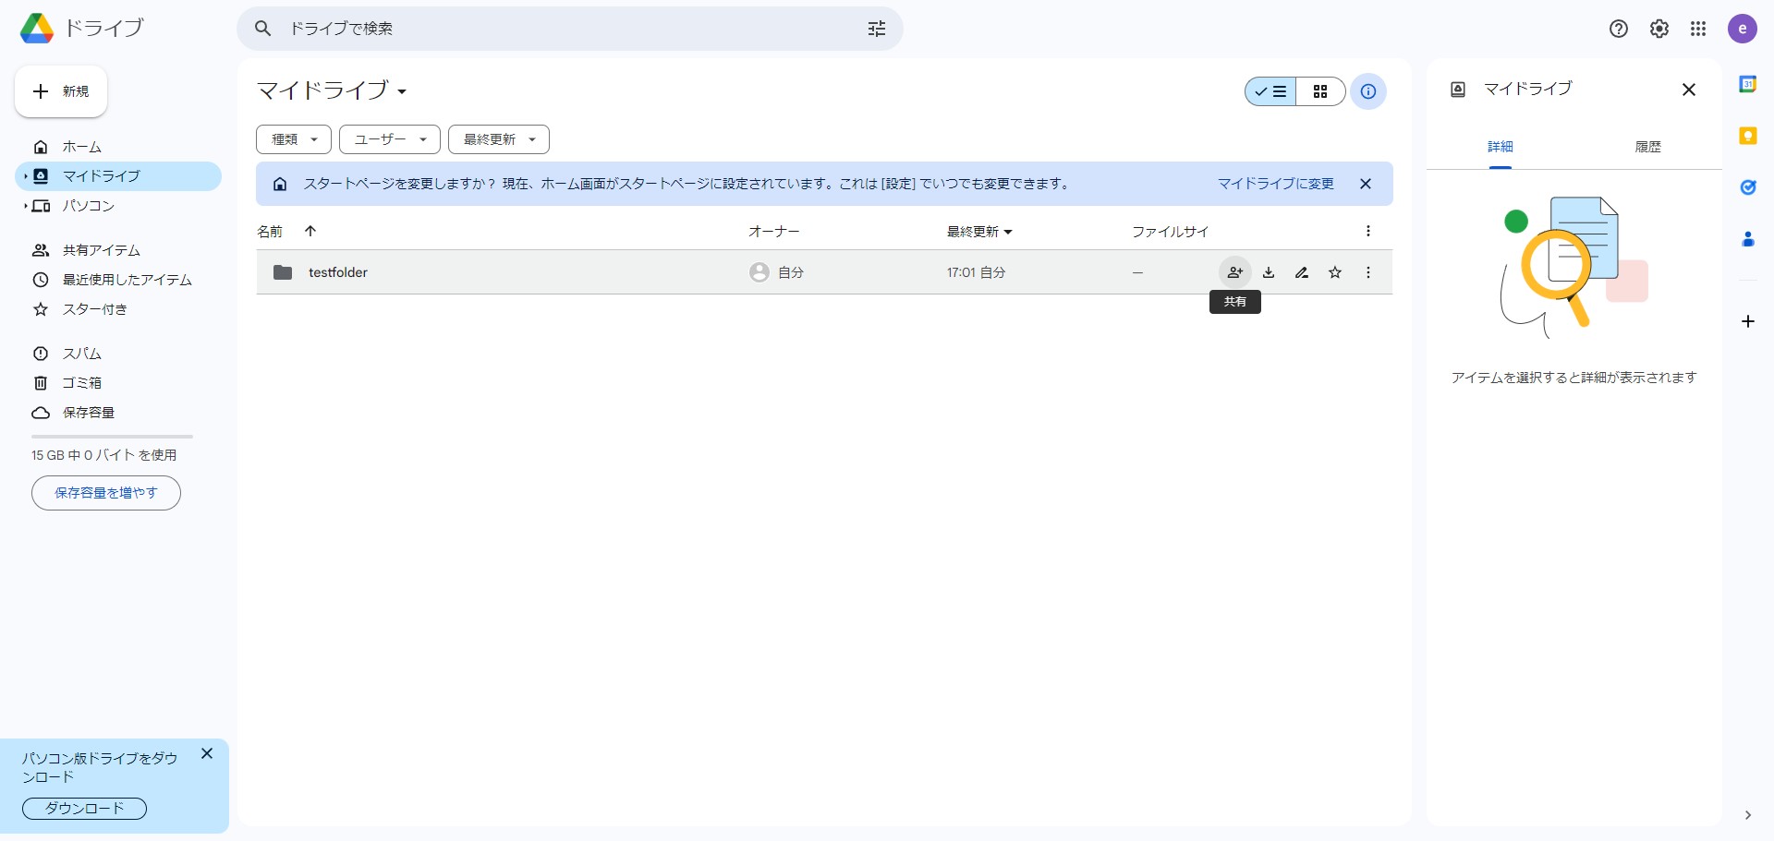Screen dimensions: 1774x841
Task: Switch to list layout view
Action: (x=1270, y=91)
